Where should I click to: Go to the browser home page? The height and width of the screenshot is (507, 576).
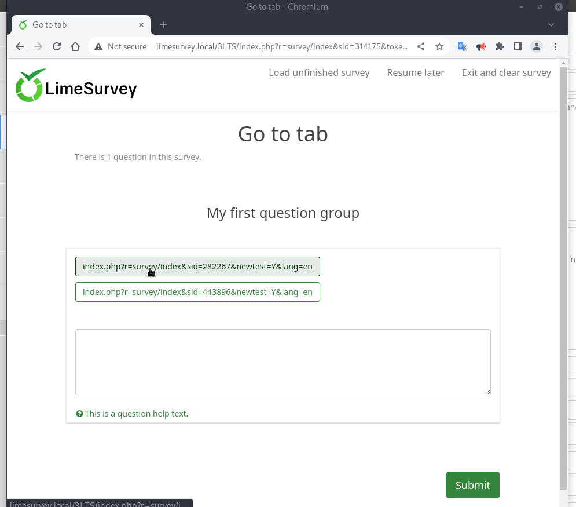75,46
